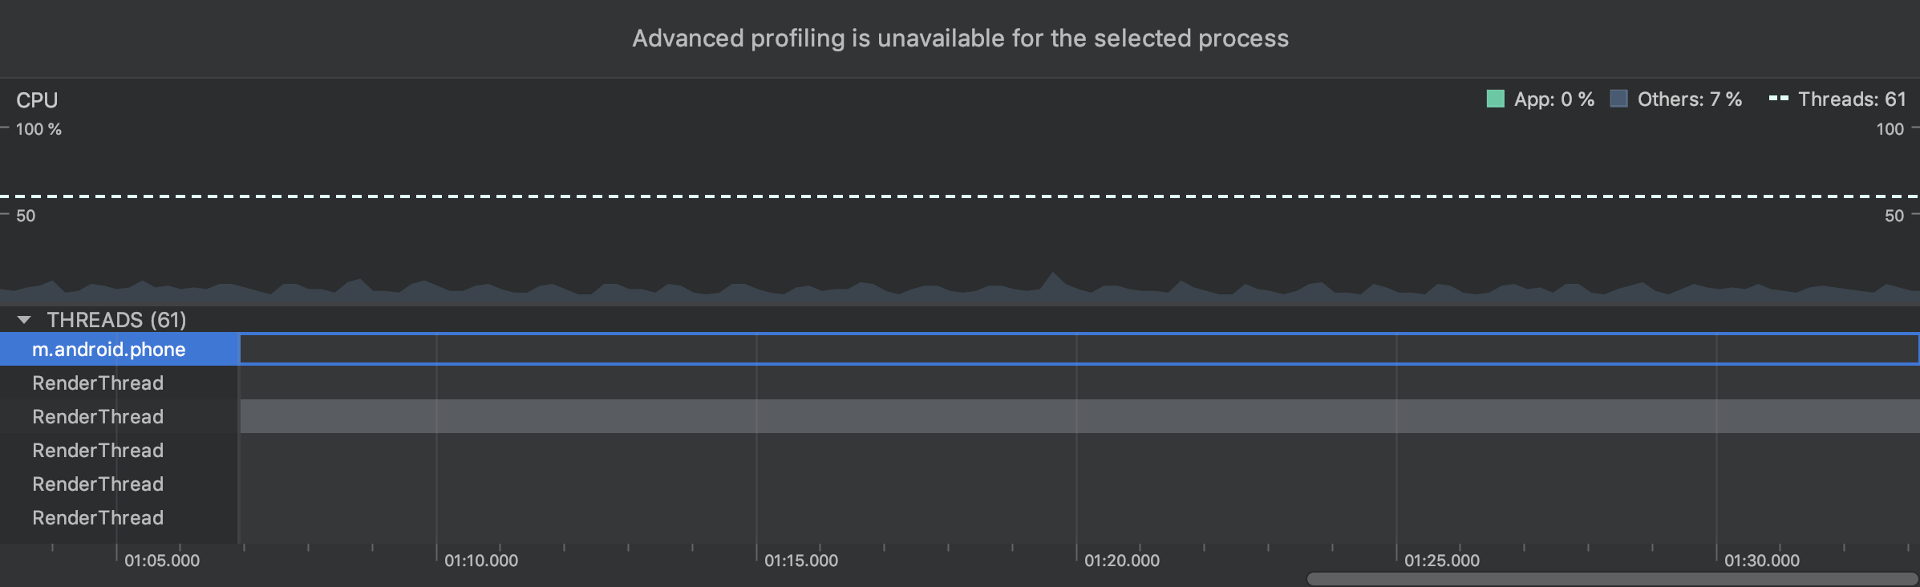Select the last RenderThread in the list
The image size is (1920, 587).
coord(98,518)
